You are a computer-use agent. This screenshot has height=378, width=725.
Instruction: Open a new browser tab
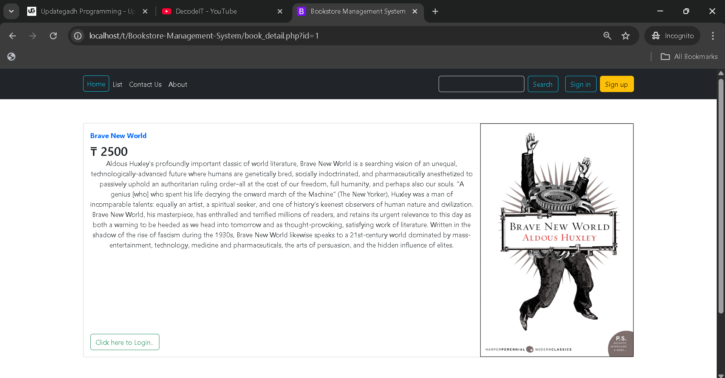pos(435,11)
